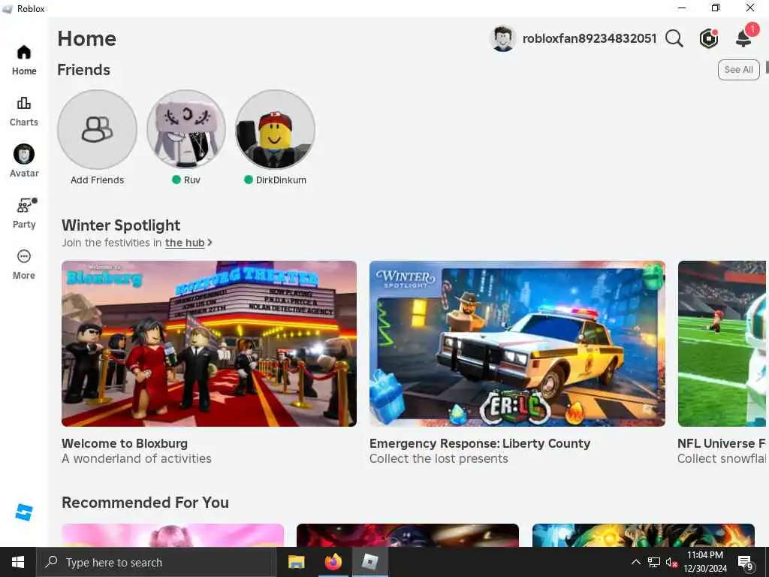The height and width of the screenshot is (577, 769).
Task: Open File Explorer from taskbar
Action: click(296, 562)
